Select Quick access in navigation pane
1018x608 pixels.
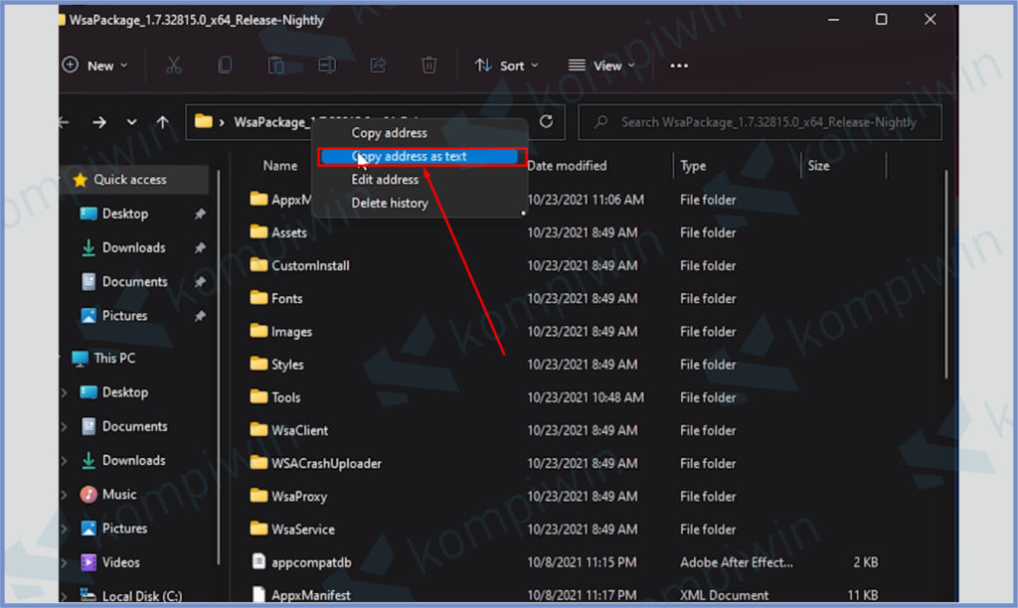point(129,180)
